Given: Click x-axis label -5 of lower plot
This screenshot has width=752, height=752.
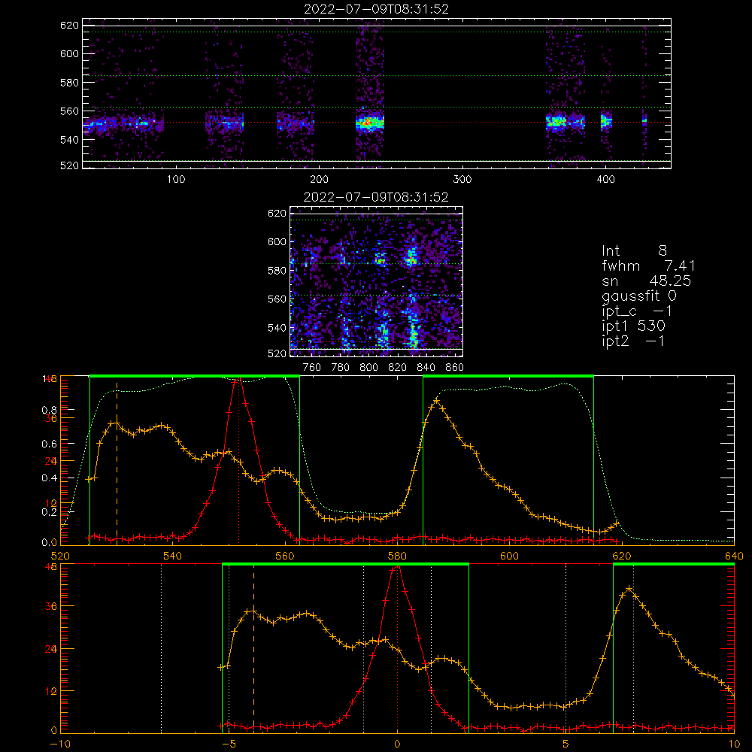Looking at the screenshot, I should (x=229, y=744).
